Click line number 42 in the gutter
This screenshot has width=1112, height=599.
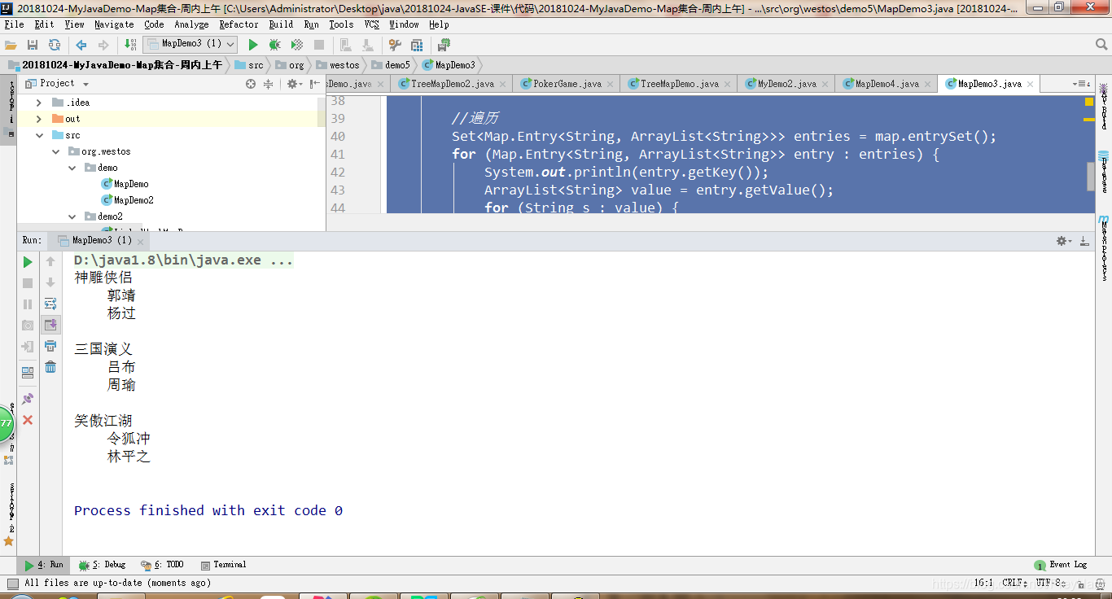338,173
